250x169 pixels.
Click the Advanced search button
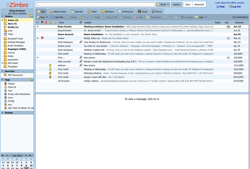tap(199, 4)
